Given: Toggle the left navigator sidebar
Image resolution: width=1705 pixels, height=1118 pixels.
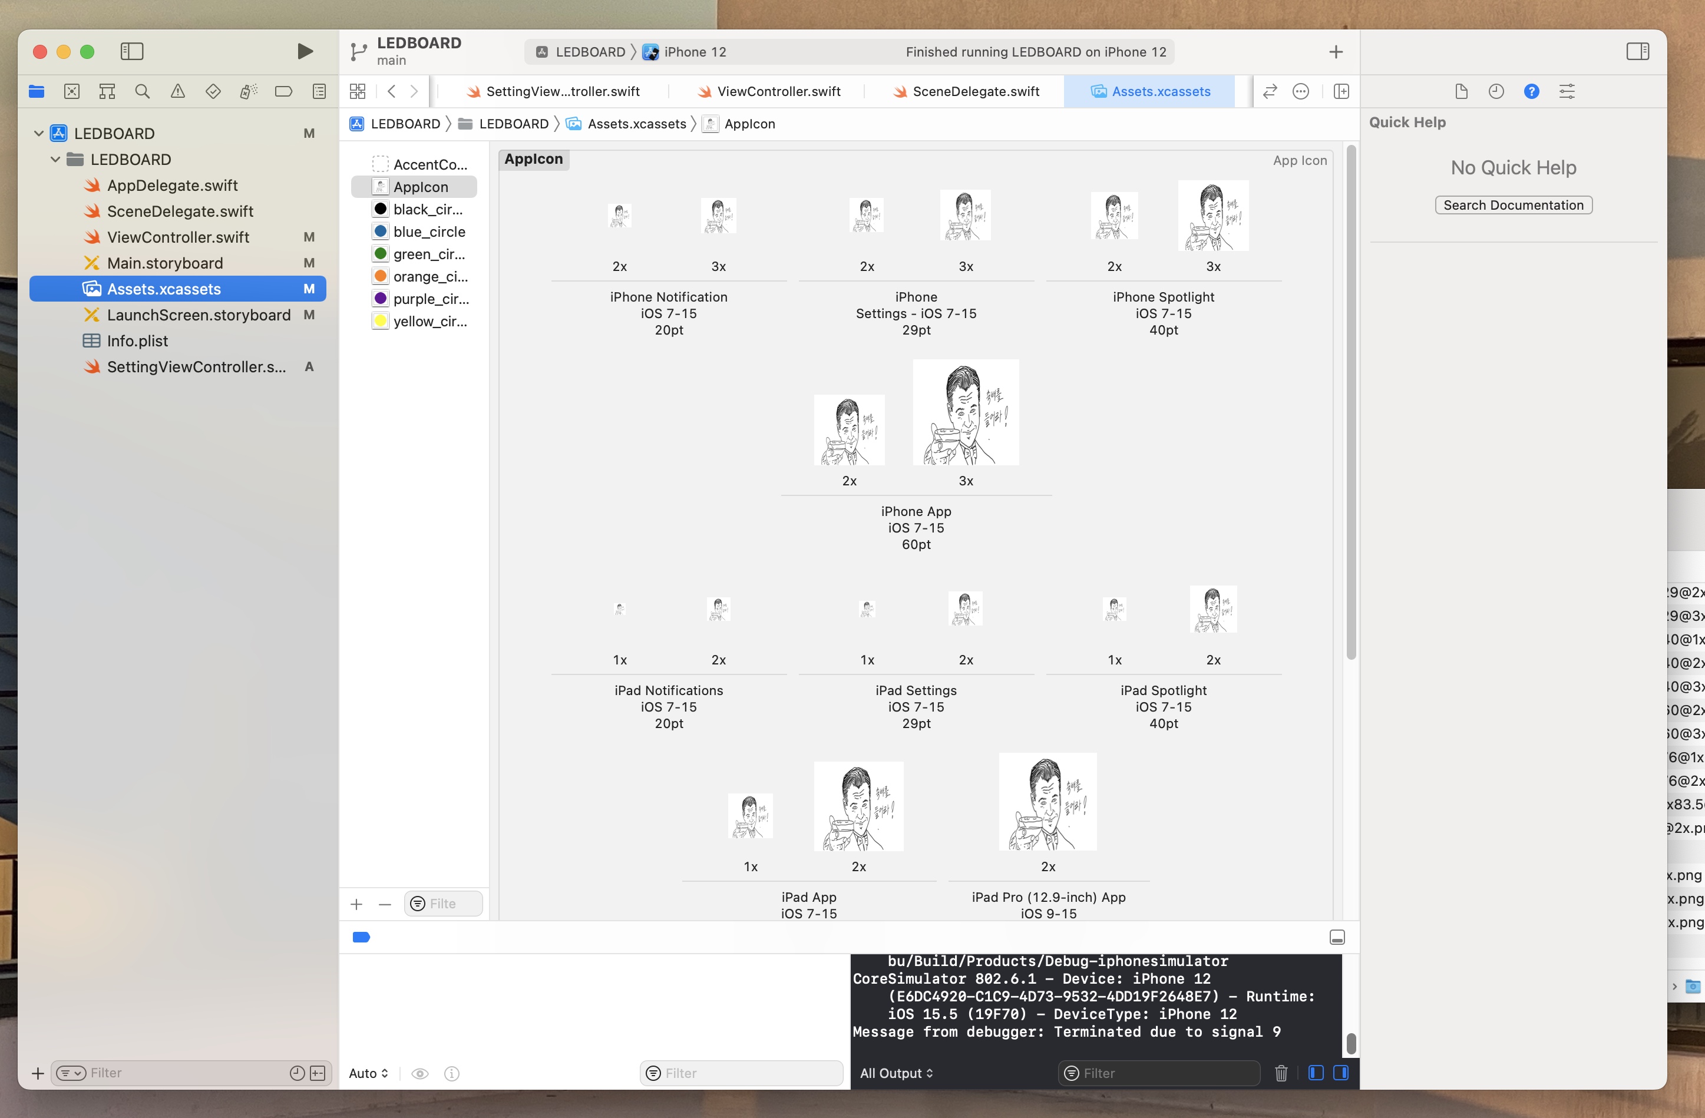Looking at the screenshot, I should (132, 51).
